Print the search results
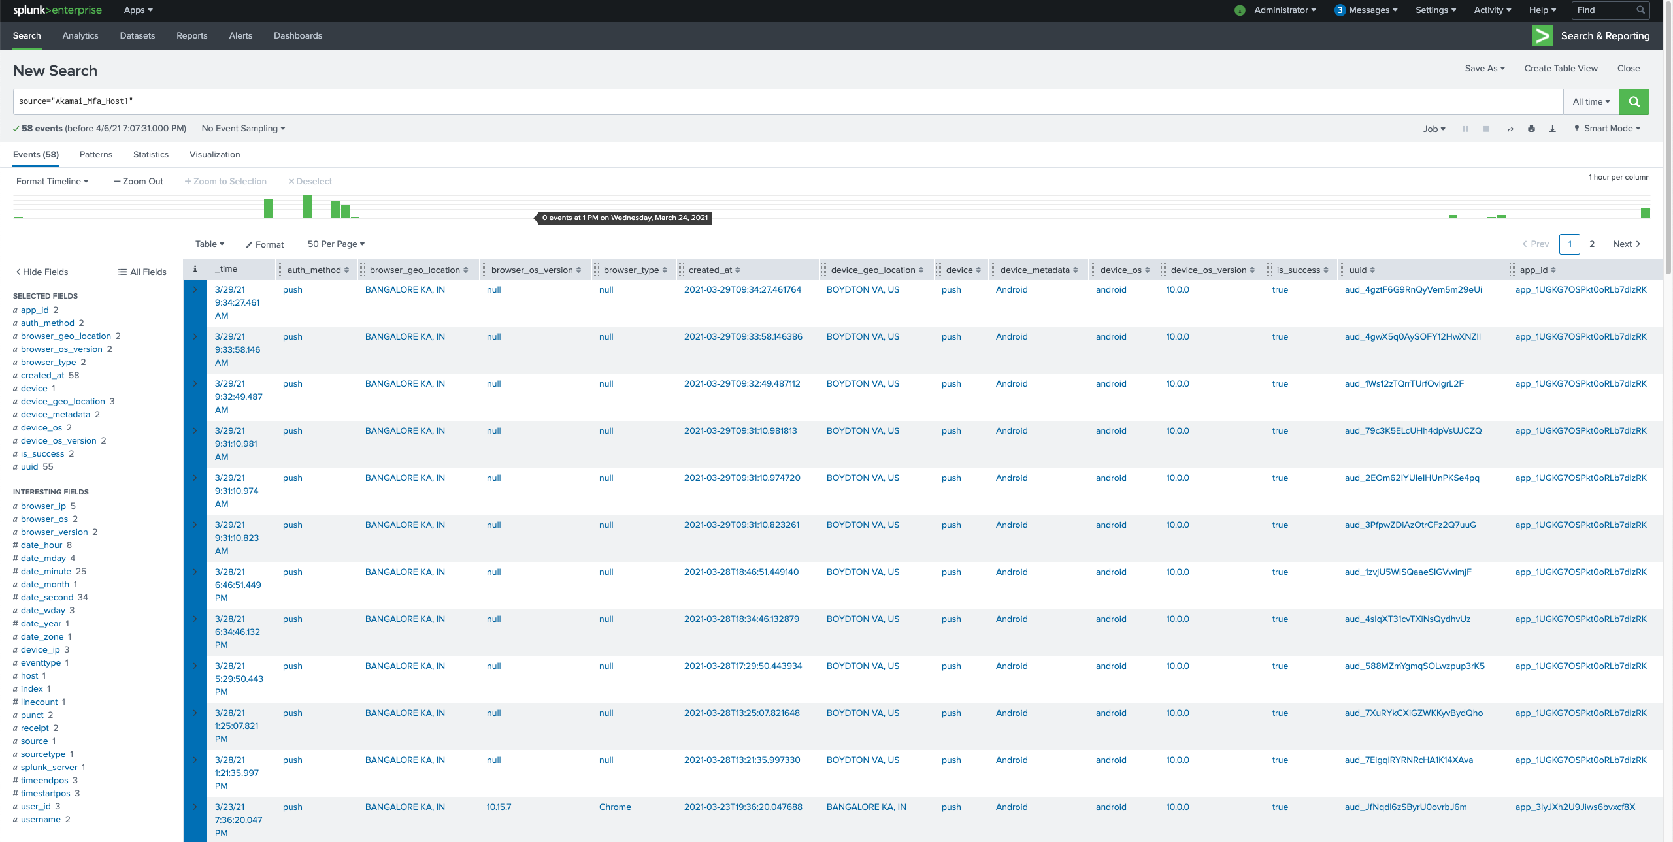This screenshot has width=1673, height=842. pyautogui.click(x=1531, y=128)
